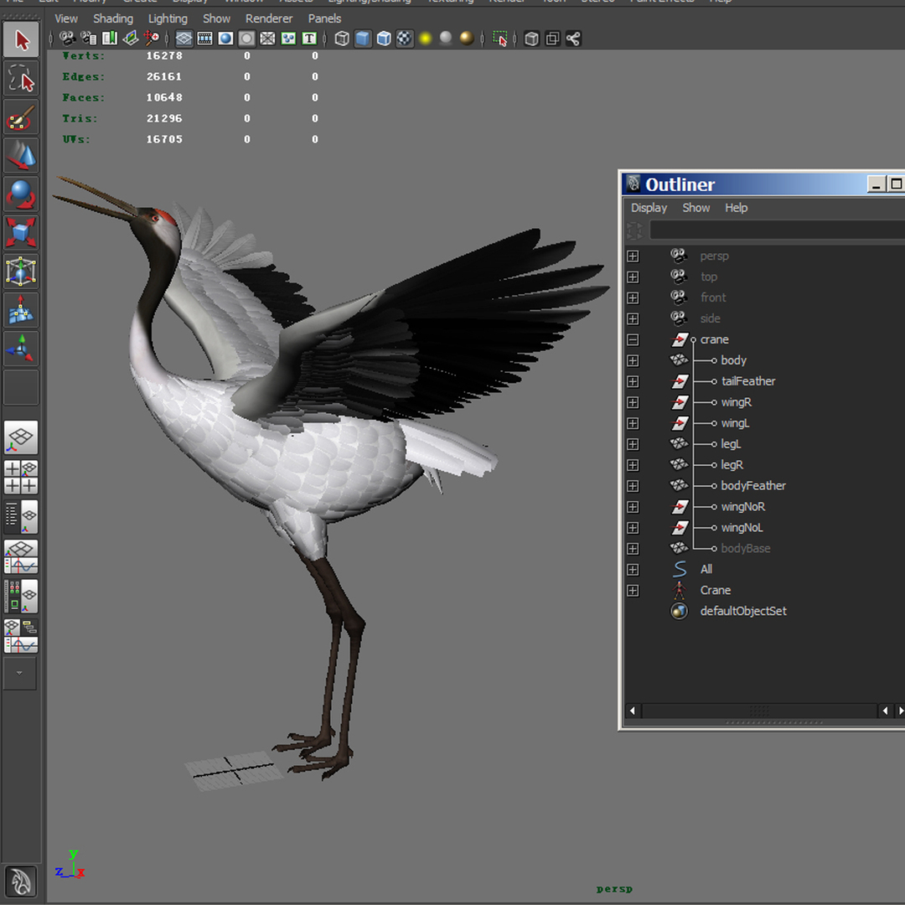Image resolution: width=905 pixels, height=905 pixels.
Task: Expand the body node in Outliner
Action: point(633,360)
